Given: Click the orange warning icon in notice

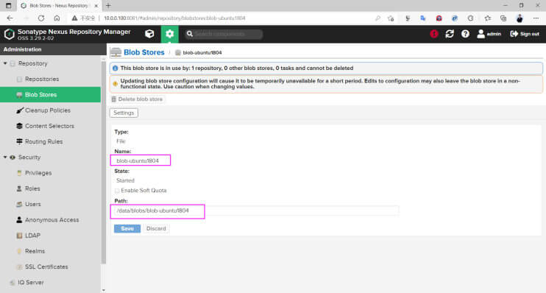Looking at the screenshot, I should coord(115,84).
